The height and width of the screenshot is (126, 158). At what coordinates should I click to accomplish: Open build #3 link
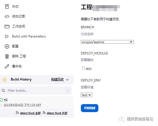[x=6, y=100]
